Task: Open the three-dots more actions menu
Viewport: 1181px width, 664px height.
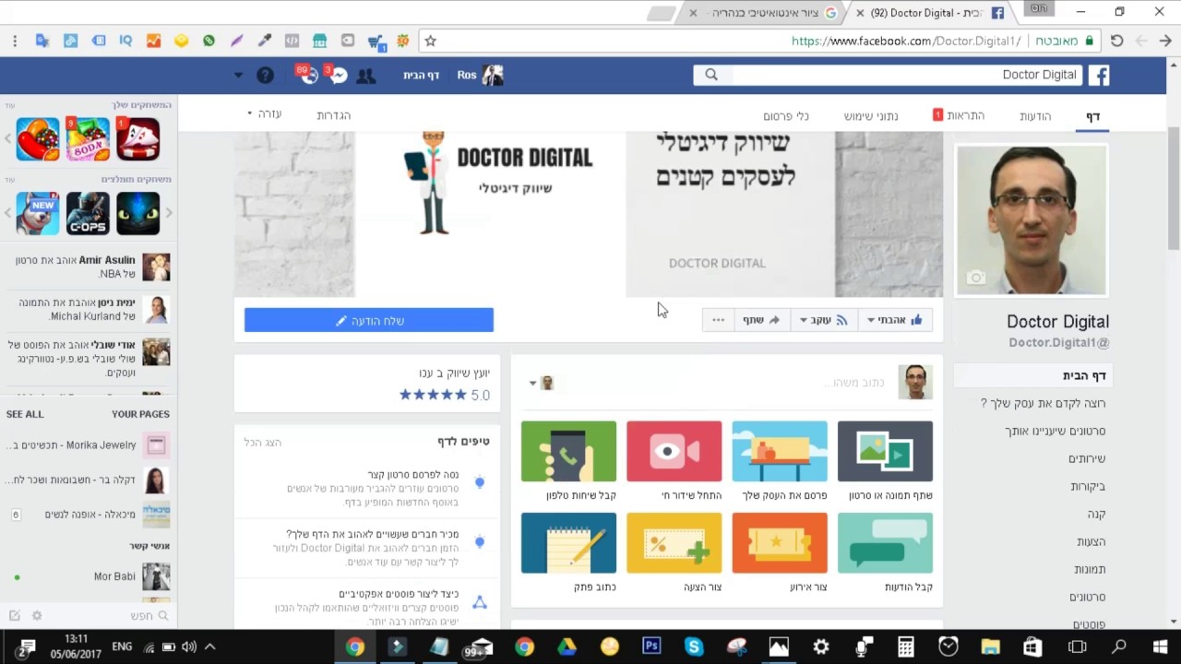Action: point(719,320)
